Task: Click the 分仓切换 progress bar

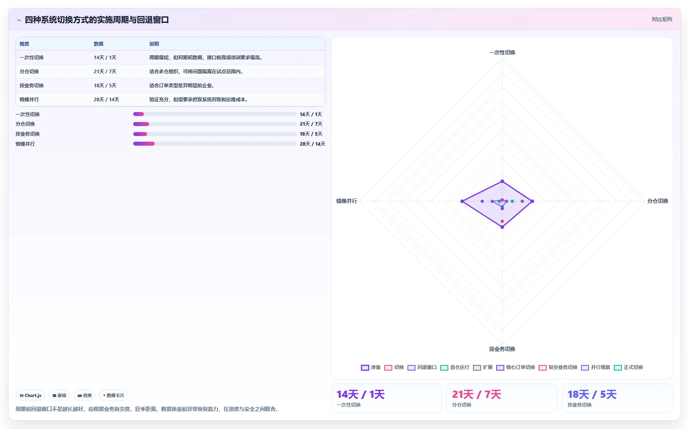Action: (x=215, y=124)
